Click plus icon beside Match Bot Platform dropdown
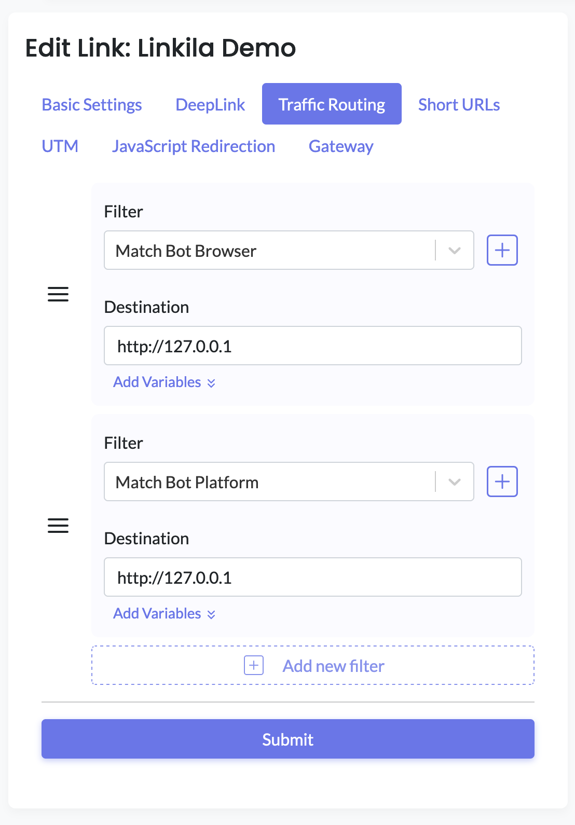 click(x=502, y=482)
